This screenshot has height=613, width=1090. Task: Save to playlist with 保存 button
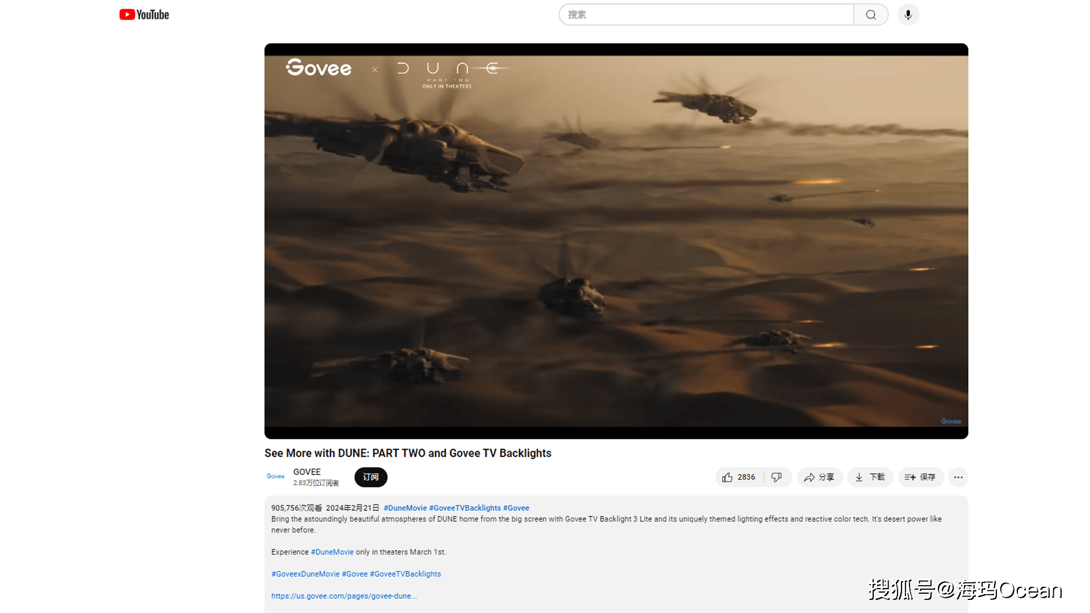(920, 477)
